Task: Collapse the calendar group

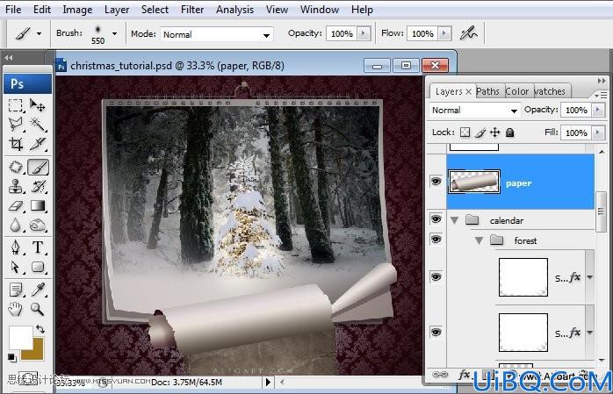Action: [x=454, y=220]
